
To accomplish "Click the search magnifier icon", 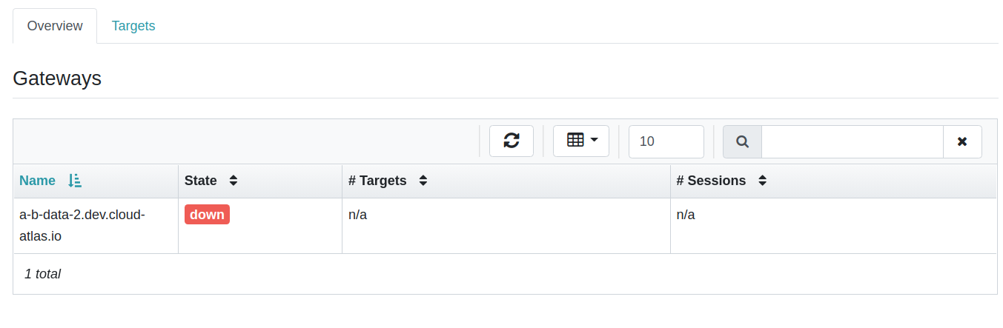I will (x=742, y=141).
